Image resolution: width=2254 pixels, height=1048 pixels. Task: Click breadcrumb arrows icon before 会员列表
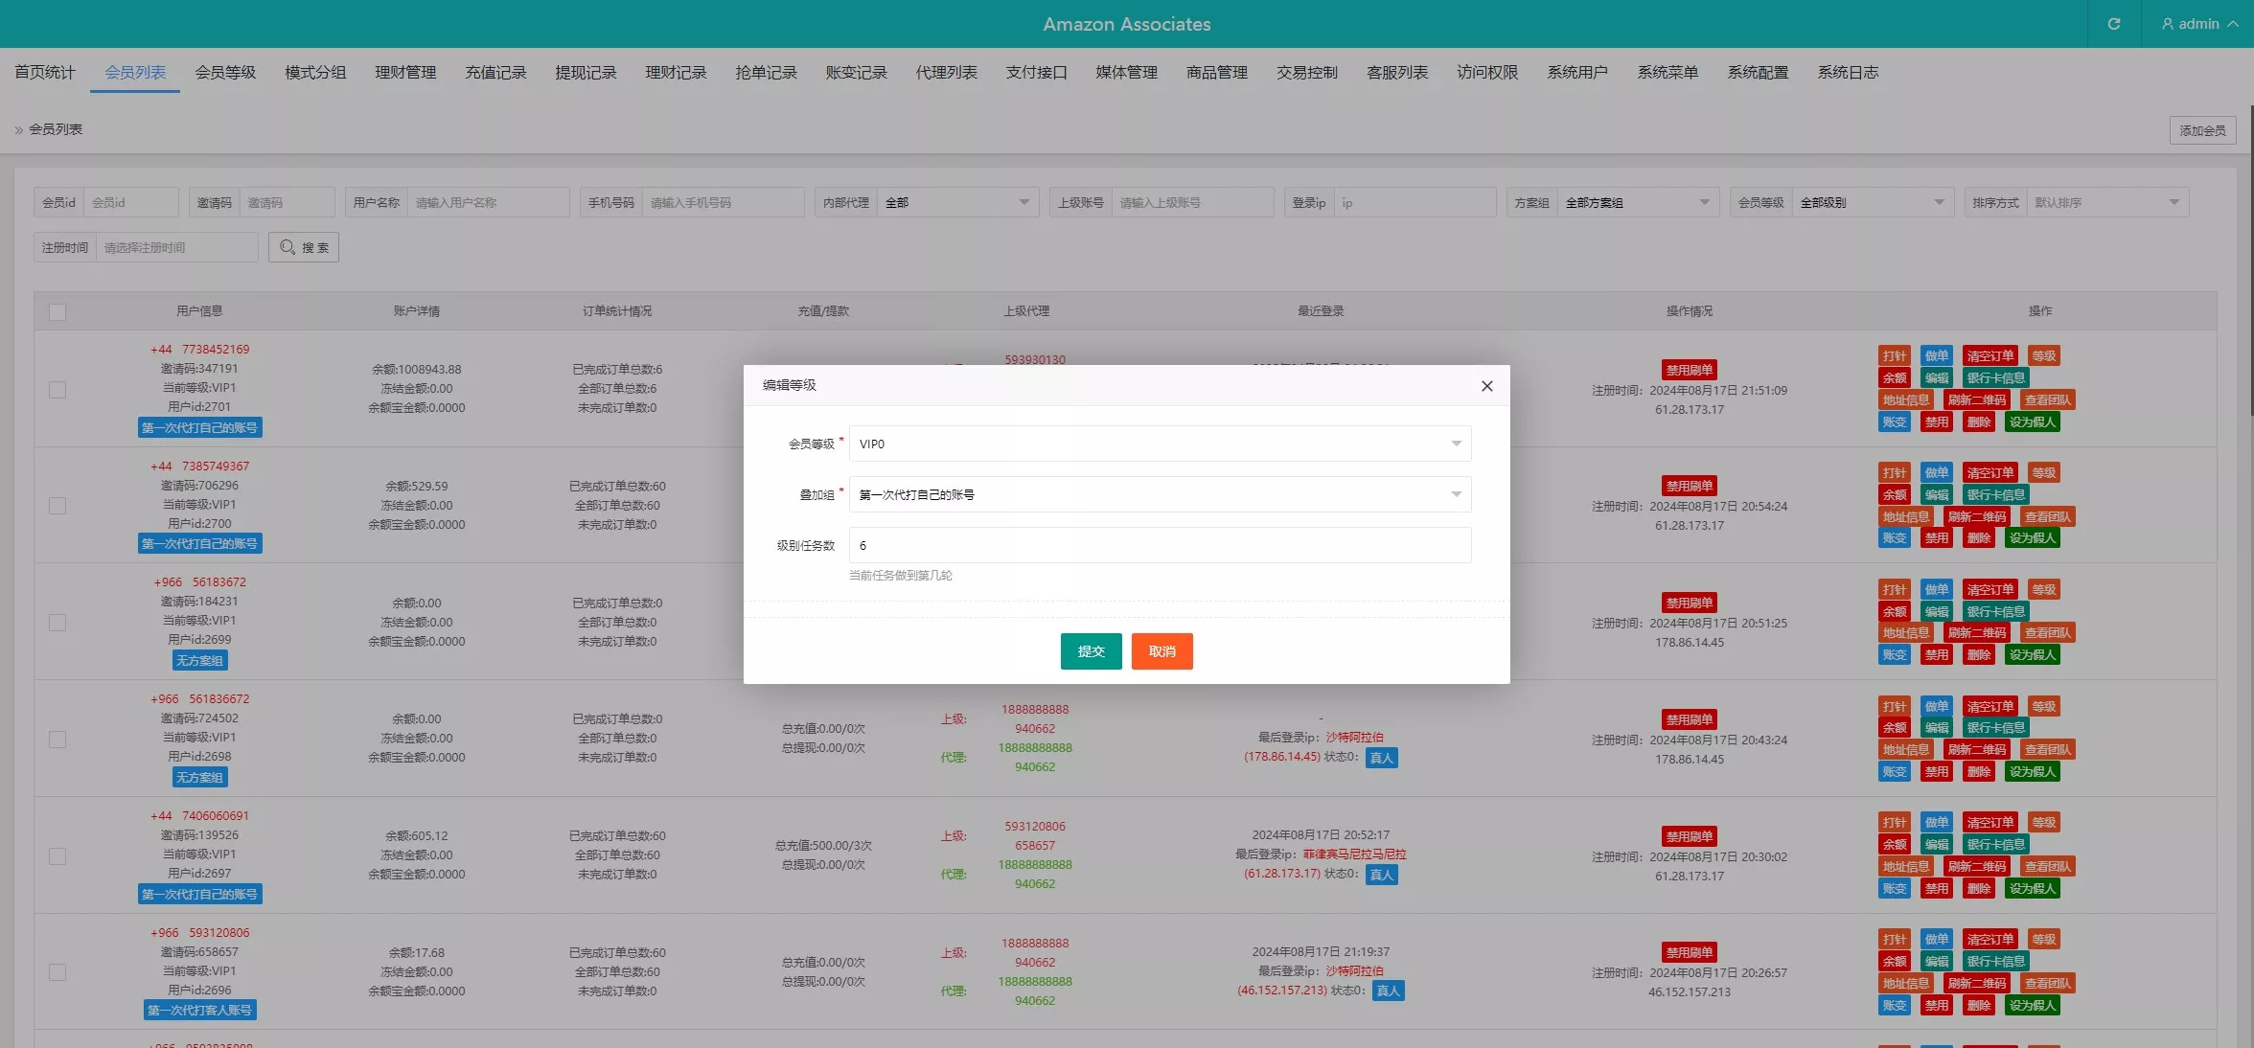pos(18,129)
